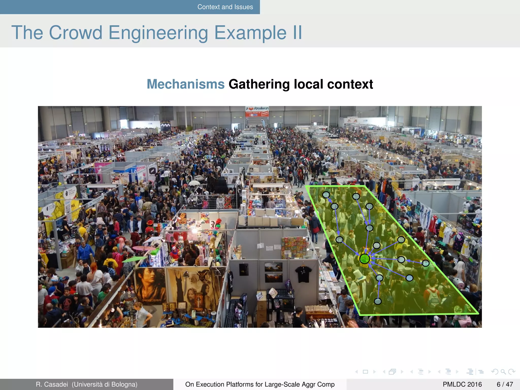This screenshot has height=390, width=520.
Task: Click the crowd exhibition hall photo
Action: tap(260, 217)
